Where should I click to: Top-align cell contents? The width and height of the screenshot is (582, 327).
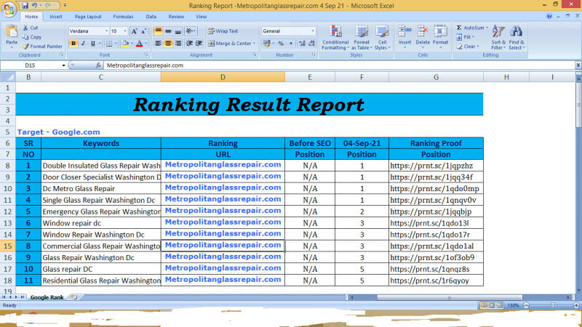pos(158,31)
